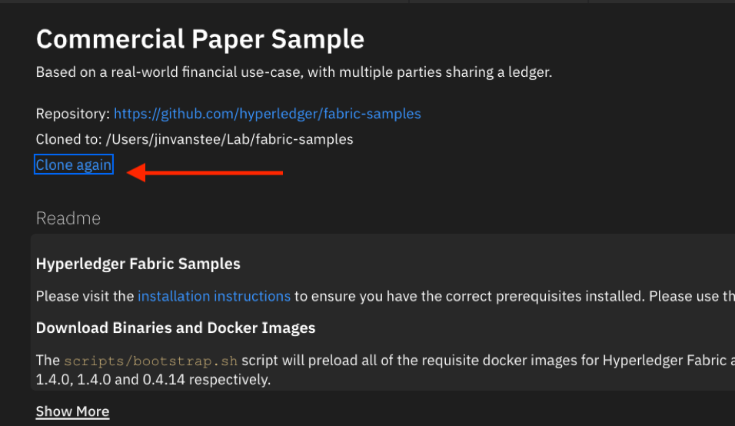
Task: Click the '1.4.0, 1.4.0 and 0.4.14 respectively' line
Action: pos(153,380)
